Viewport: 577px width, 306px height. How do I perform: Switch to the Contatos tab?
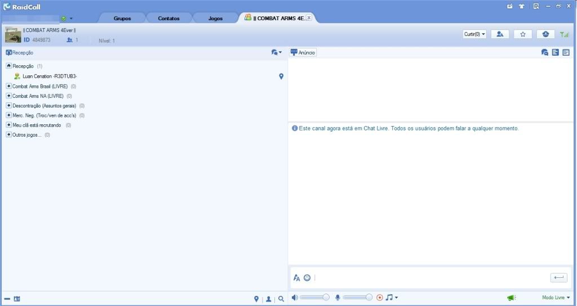(168, 19)
